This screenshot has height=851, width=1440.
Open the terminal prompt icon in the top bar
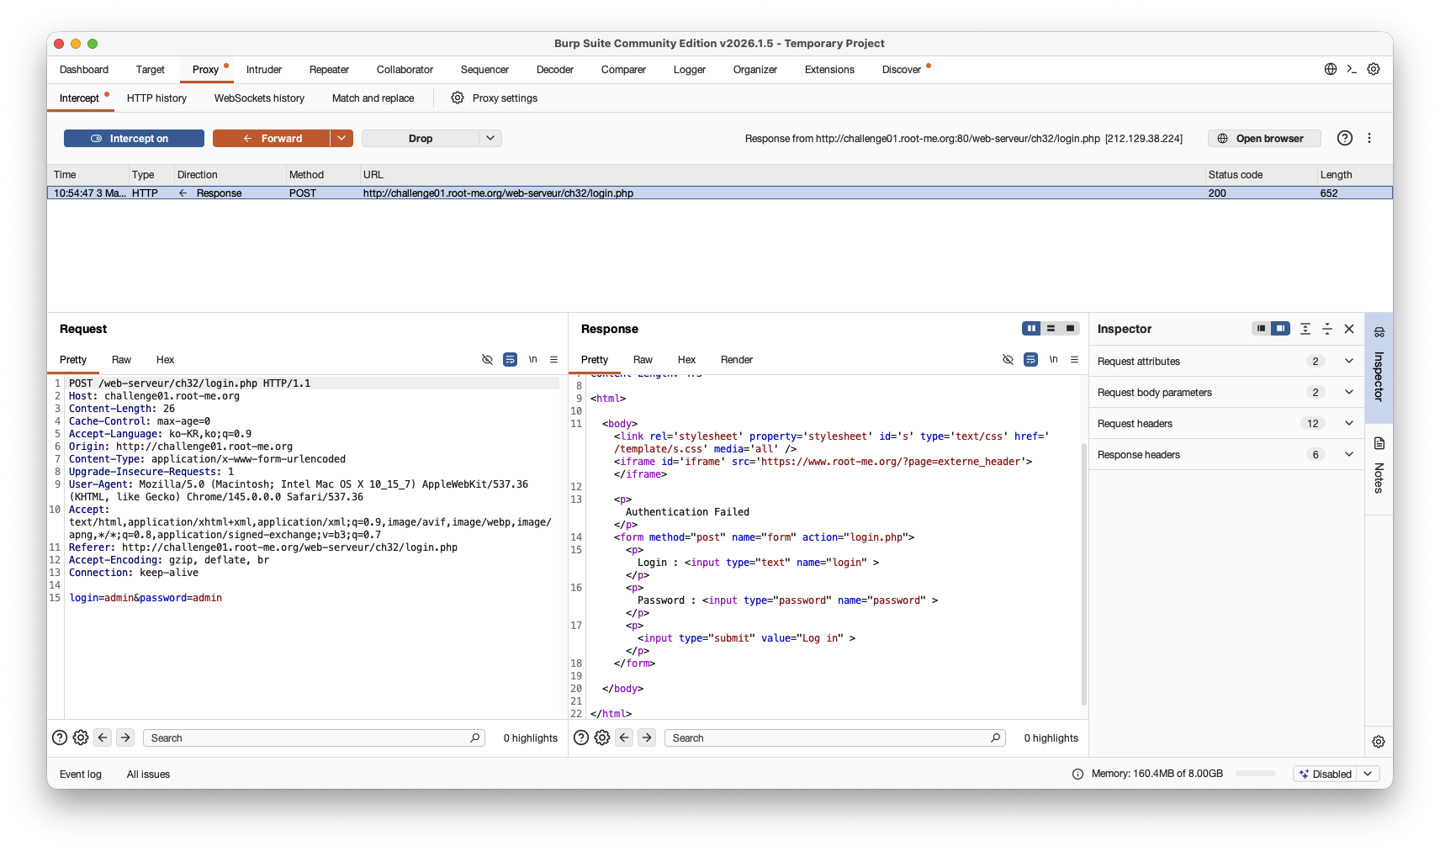point(1352,69)
